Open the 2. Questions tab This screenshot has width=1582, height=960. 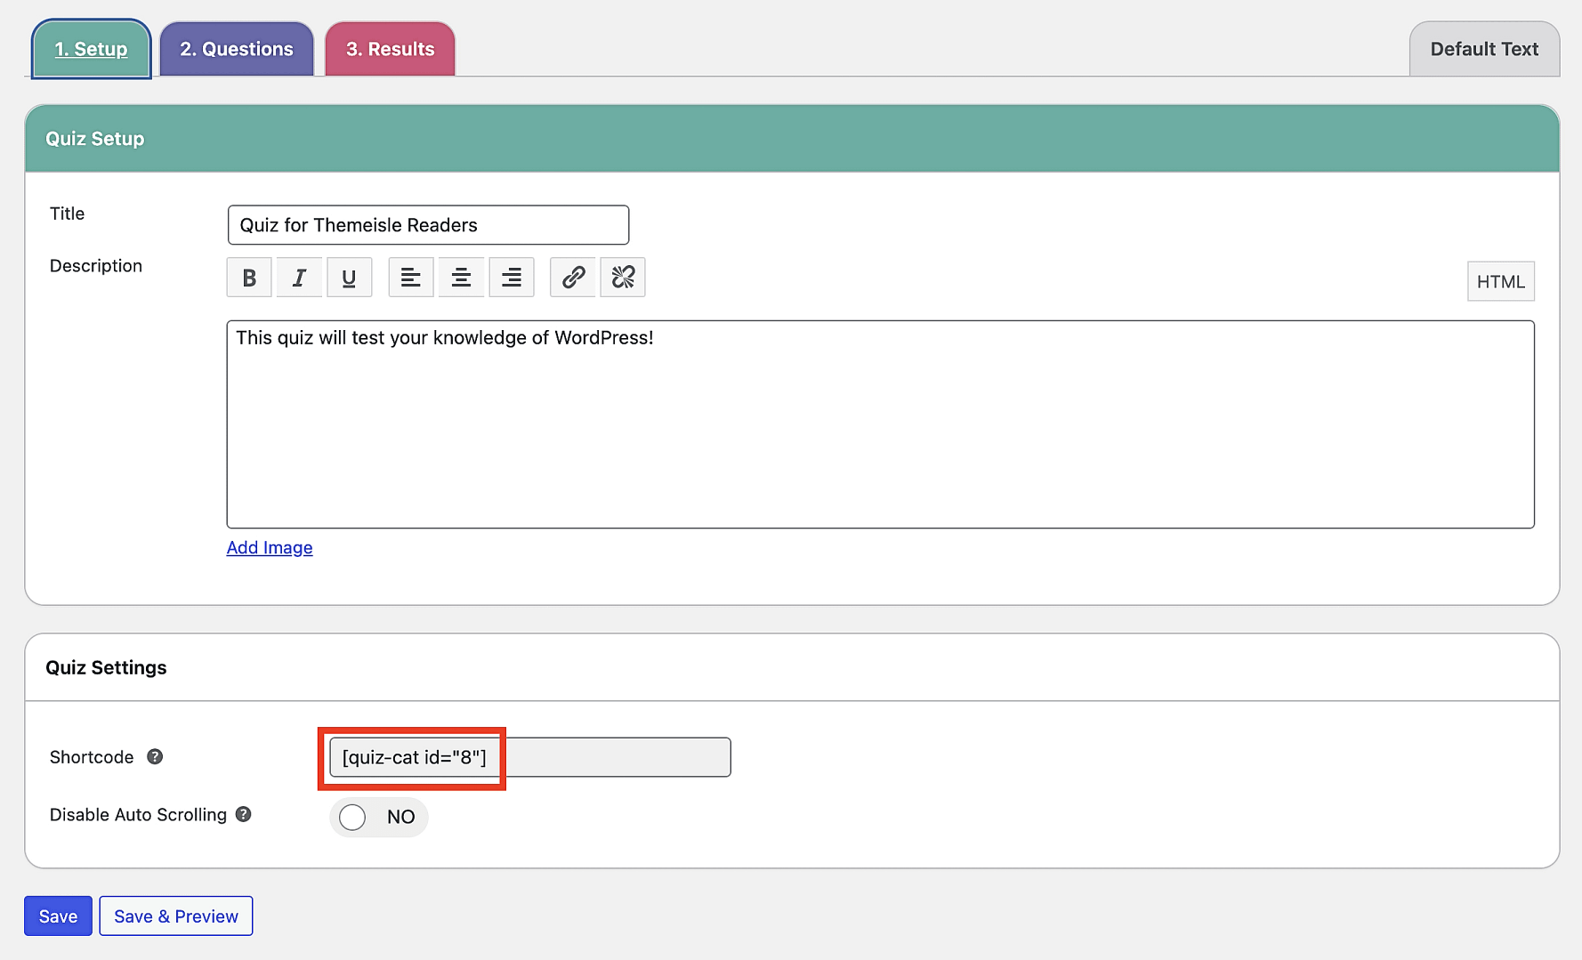237,49
